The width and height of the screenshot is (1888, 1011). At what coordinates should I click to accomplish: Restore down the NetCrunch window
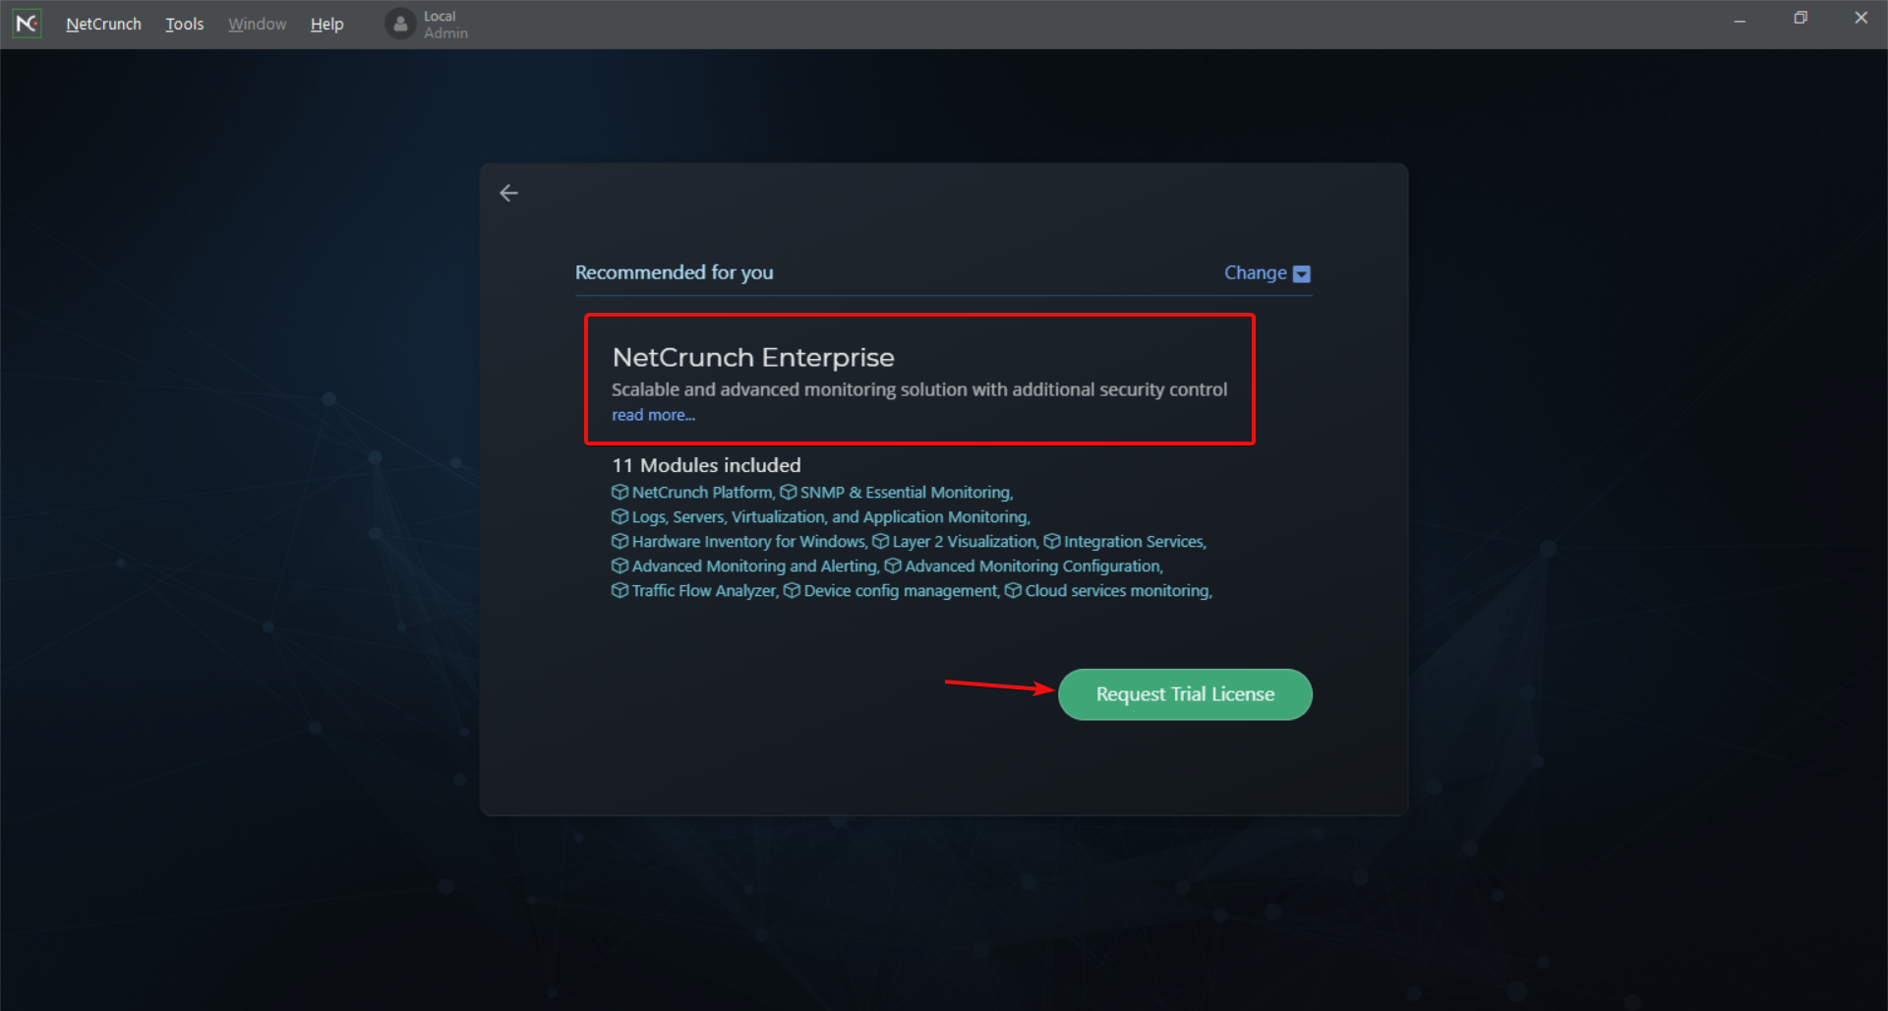point(1800,18)
